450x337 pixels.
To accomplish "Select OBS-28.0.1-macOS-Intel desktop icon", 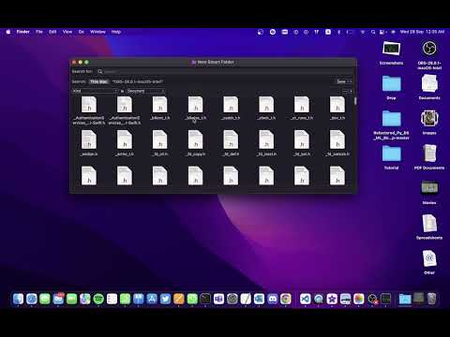I will (x=429, y=55).
